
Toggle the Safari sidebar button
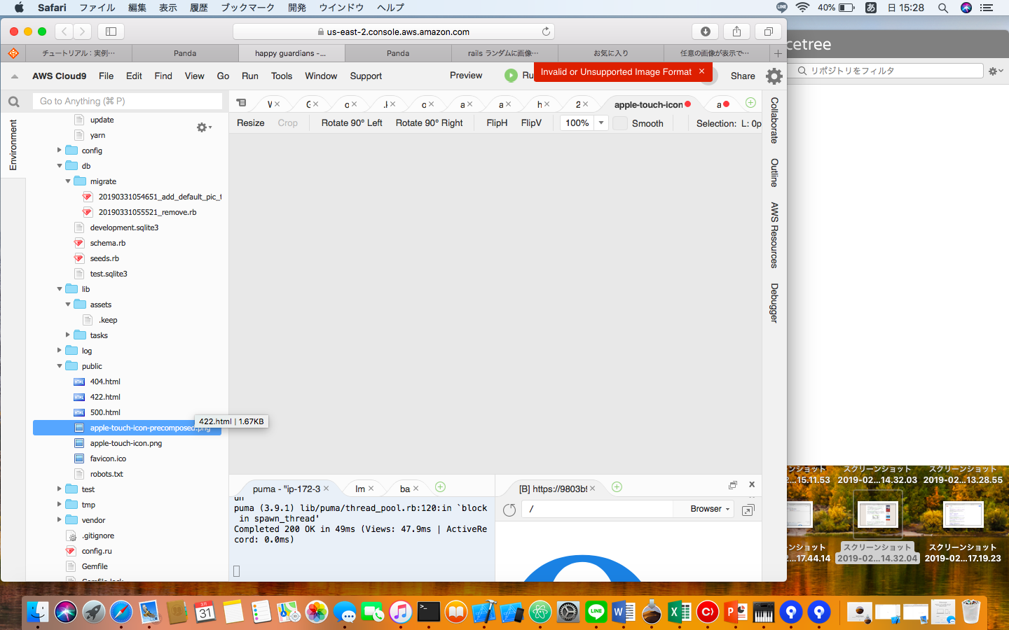click(x=111, y=31)
